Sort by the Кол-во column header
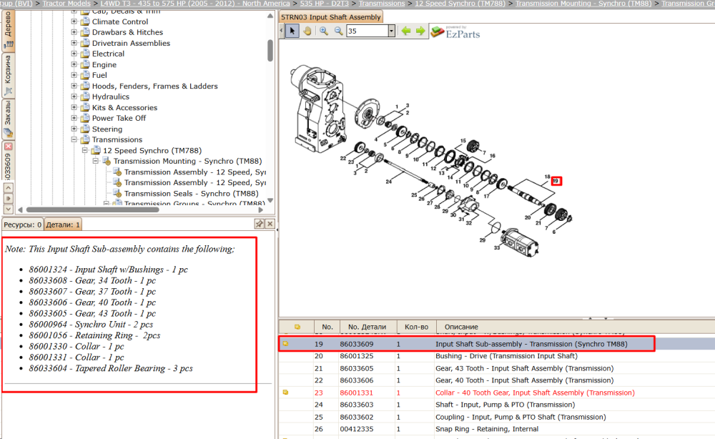This screenshot has width=715, height=439. [x=416, y=327]
